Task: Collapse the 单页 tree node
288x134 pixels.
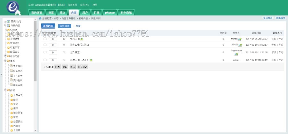Action: 5,60
